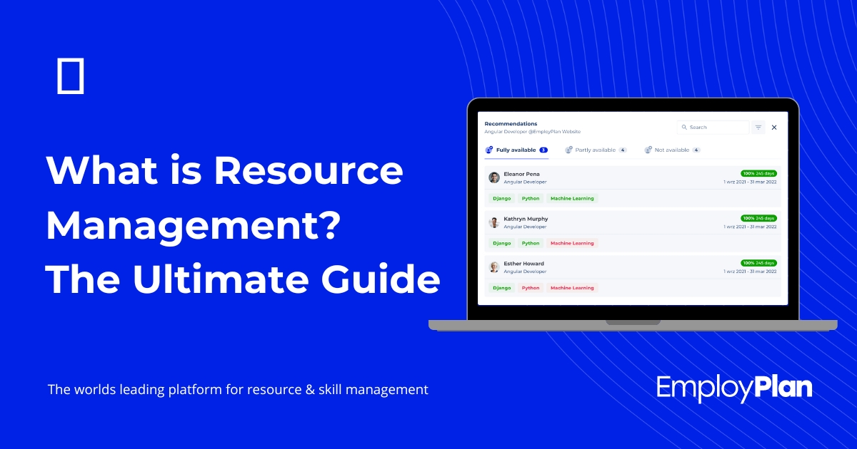Click Kathryn Murphy's red Machine Learning tag
Image resolution: width=857 pixels, height=449 pixels.
pyautogui.click(x=572, y=243)
